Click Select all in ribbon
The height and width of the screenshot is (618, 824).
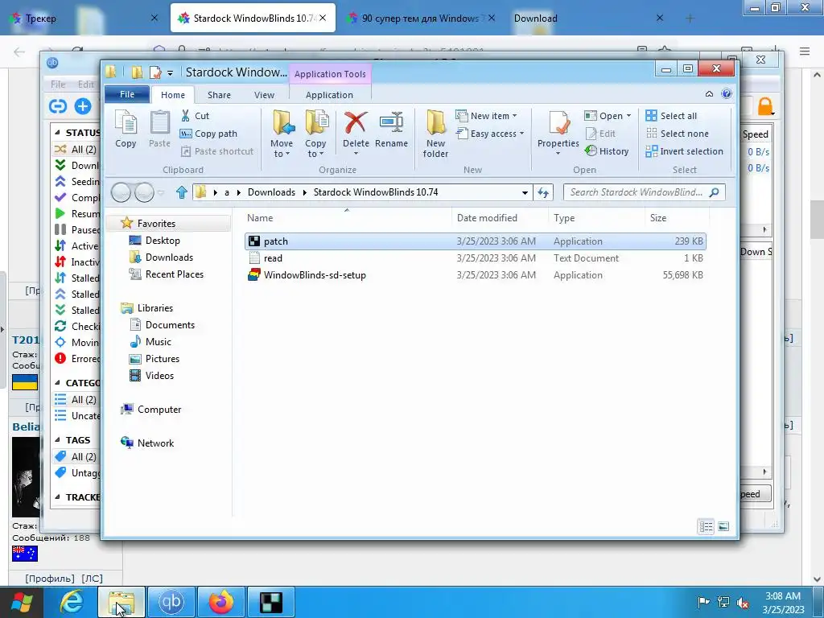click(671, 116)
